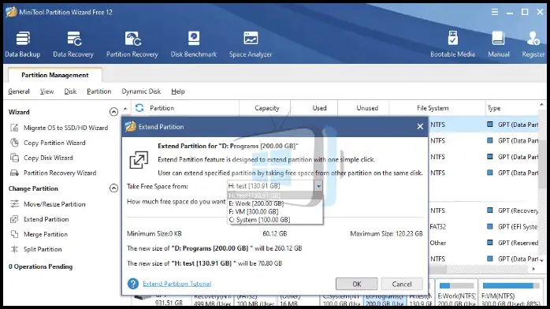Screen dimensions: 550x309
Task: Confirm with the OK button
Action: point(357,284)
